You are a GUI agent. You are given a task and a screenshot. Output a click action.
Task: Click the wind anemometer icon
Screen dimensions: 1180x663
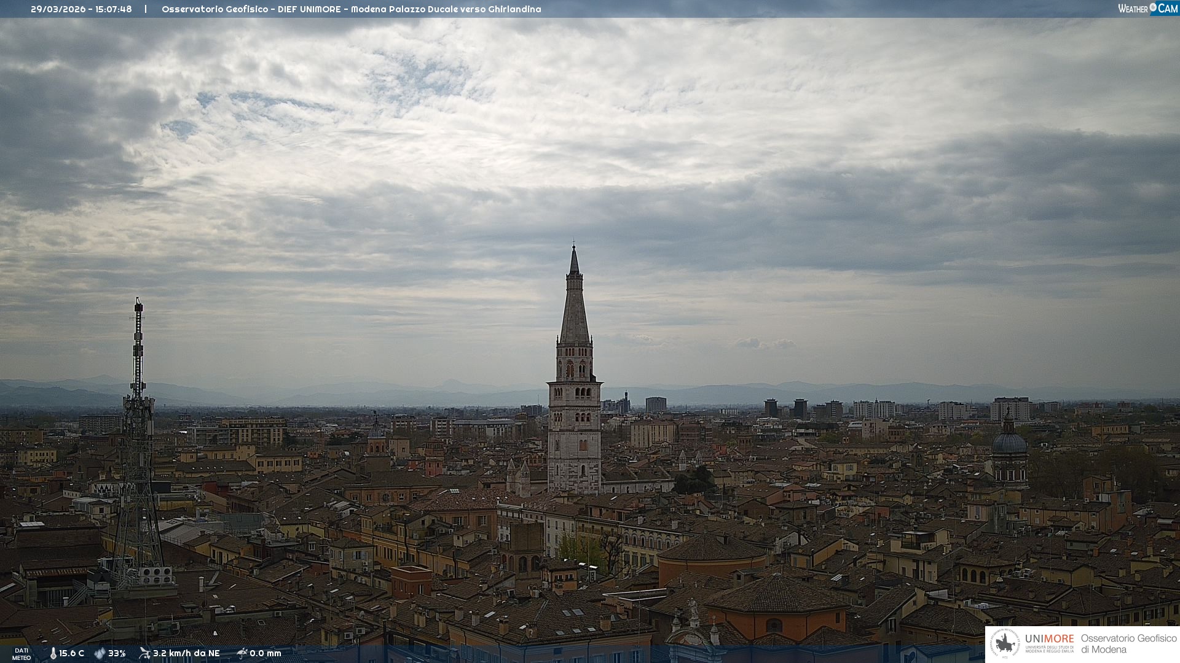click(x=144, y=653)
